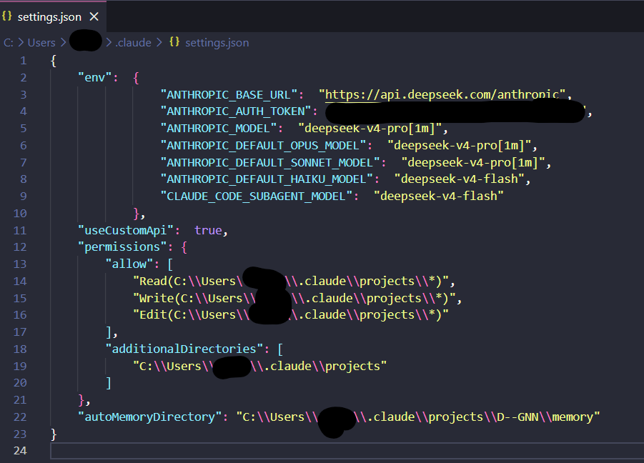Click the "allow" key
This screenshot has width=644, height=463.
pyautogui.click(x=129, y=264)
